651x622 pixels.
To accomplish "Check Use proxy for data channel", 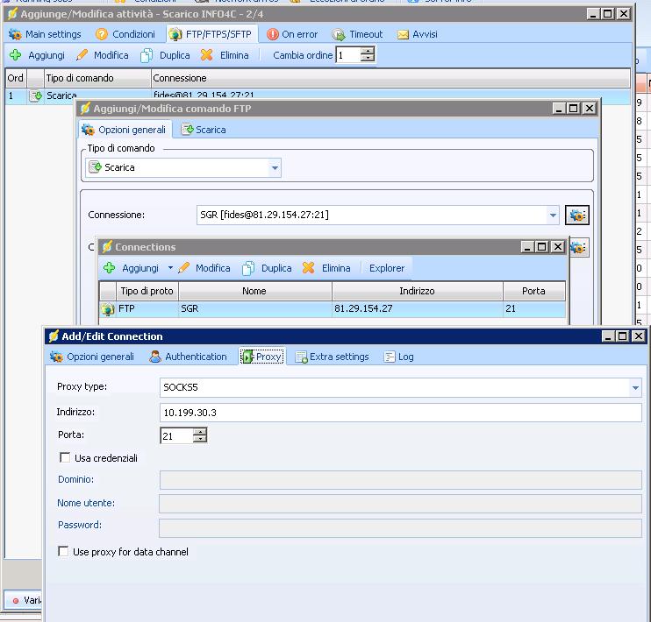I will pos(64,552).
